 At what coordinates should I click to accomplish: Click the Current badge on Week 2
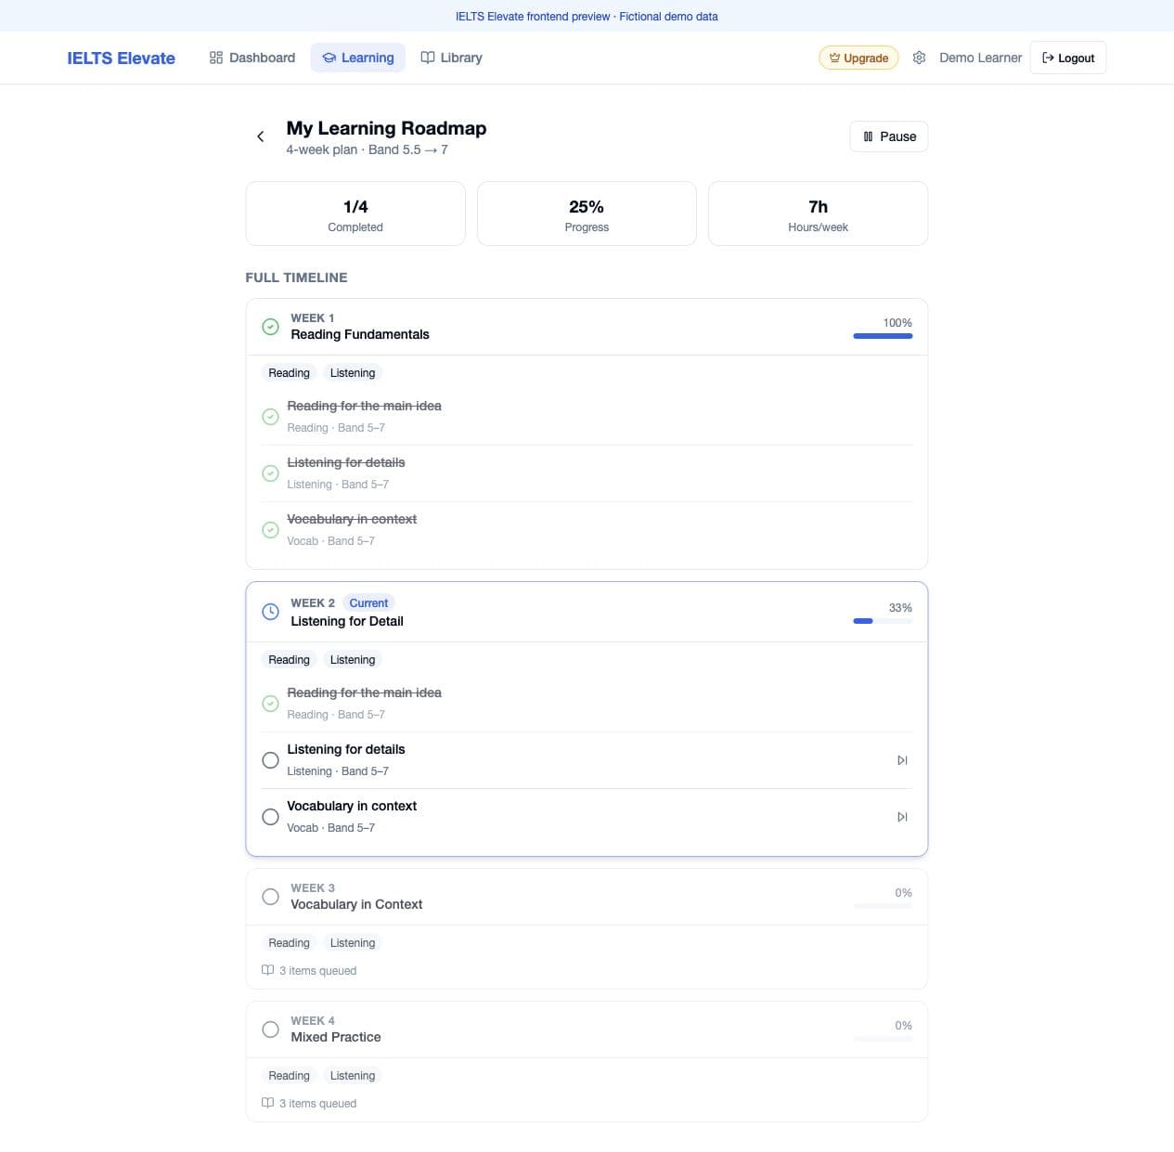(368, 603)
